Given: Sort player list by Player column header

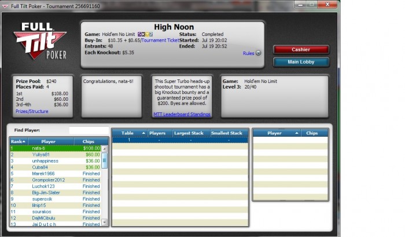Looking at the screenshot, I should pyautogui.click(x=51, y=141).
